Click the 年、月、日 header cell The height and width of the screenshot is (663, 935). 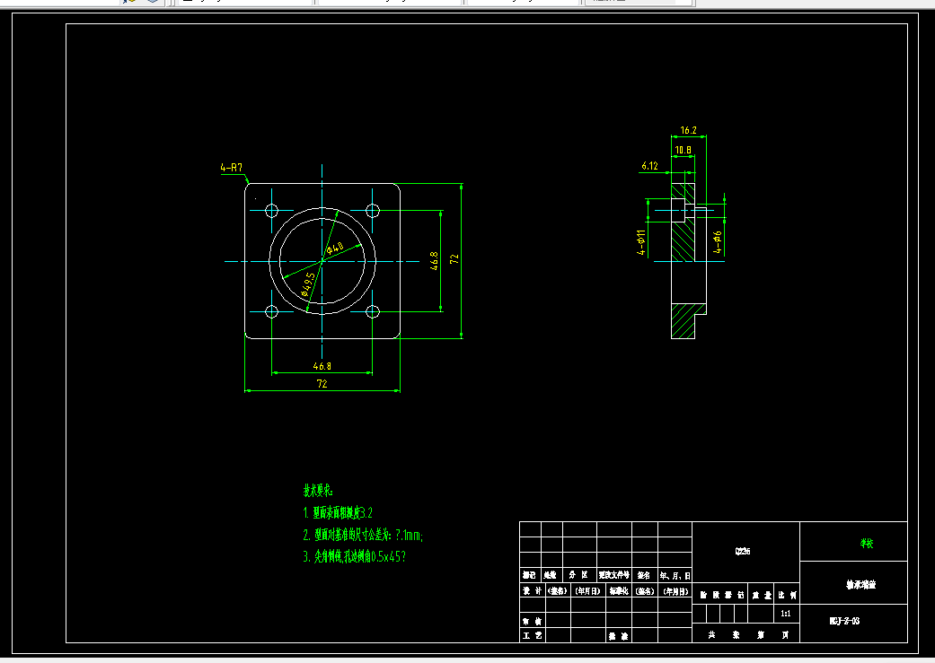(675, 575)
